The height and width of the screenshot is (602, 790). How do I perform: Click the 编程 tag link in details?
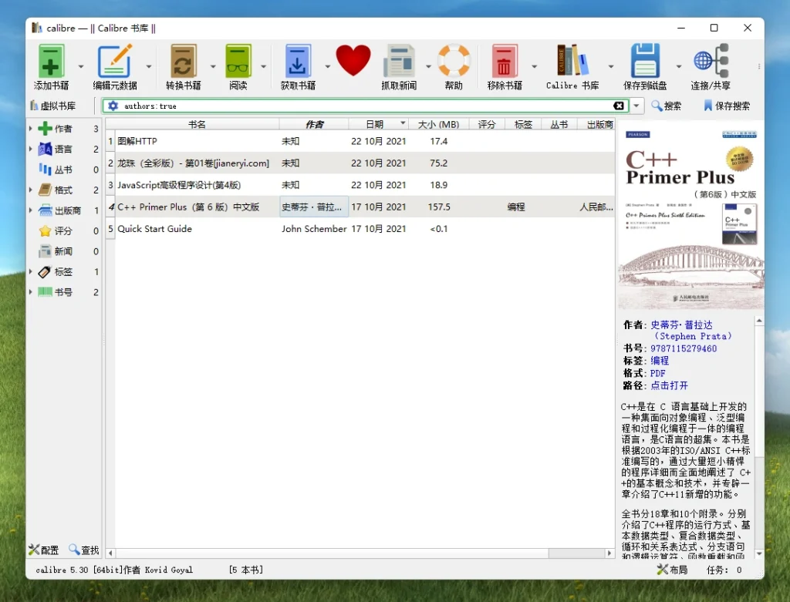coord(660,361)
